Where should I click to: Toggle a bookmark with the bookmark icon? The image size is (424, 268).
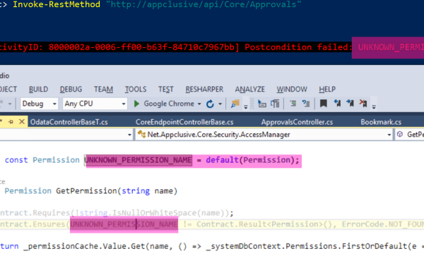pyautogui.click(x=324, y=104)
